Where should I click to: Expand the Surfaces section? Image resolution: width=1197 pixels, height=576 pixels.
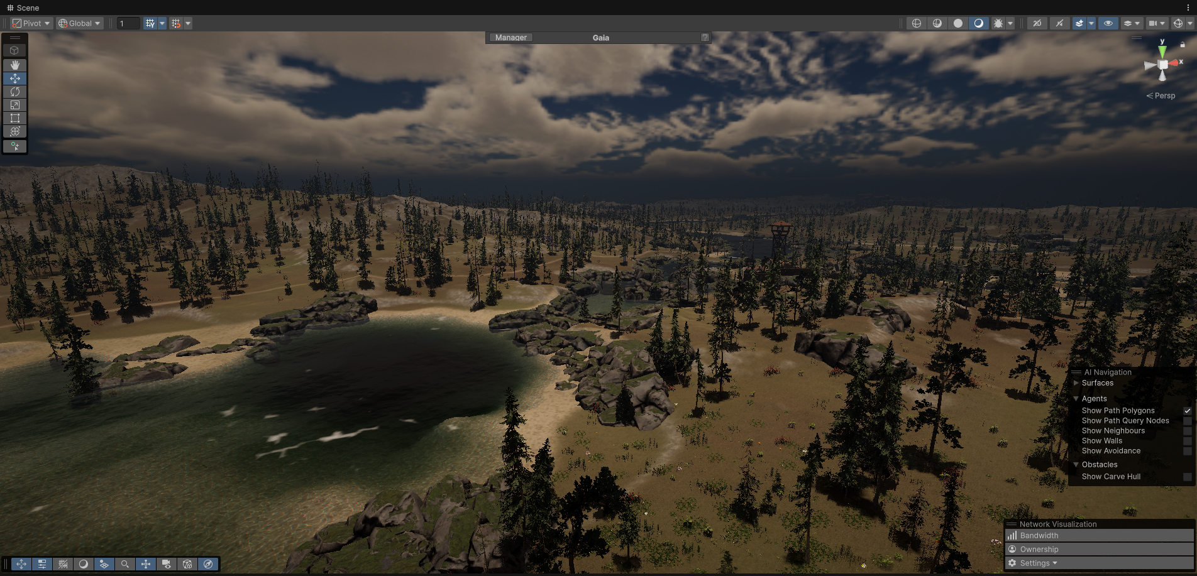[1076, 383]
